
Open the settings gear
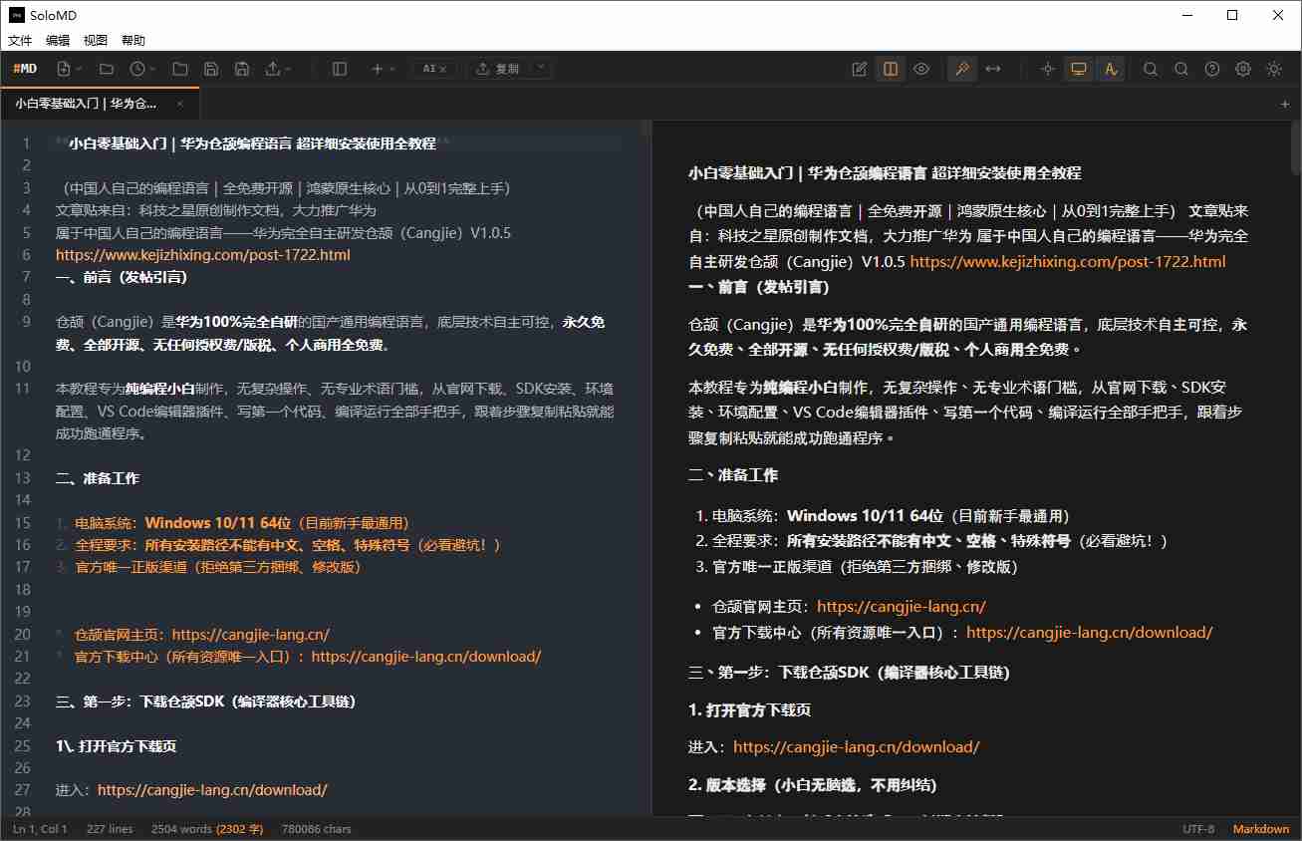1241,68
